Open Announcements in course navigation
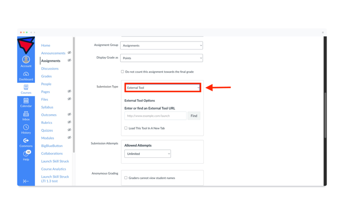Screen dimensions: 344x214 pos(53,53)
